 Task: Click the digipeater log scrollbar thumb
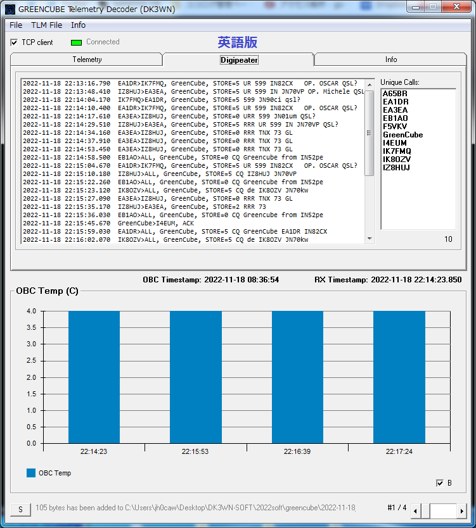pos(370,133)
